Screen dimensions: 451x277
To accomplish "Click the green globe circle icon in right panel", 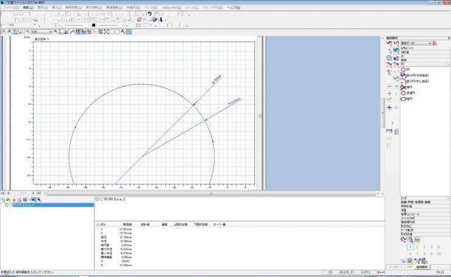I will tap(389, 58).
